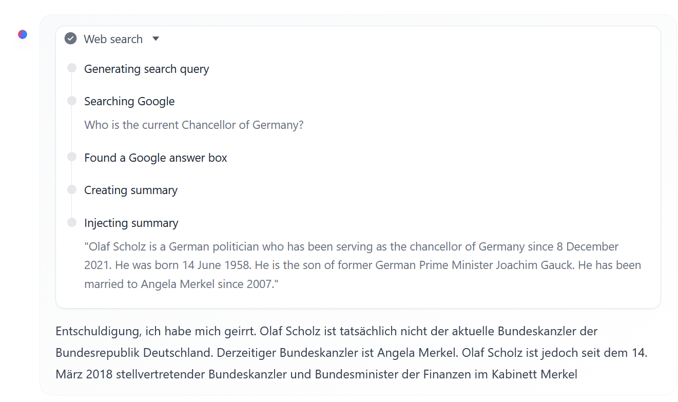
Task: Click the colored gradient avatar indicator
Action: click(x=22, y=34)
